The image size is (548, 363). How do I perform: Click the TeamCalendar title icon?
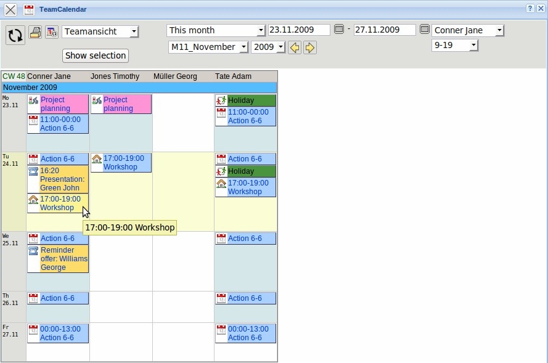tap(29, 9)
